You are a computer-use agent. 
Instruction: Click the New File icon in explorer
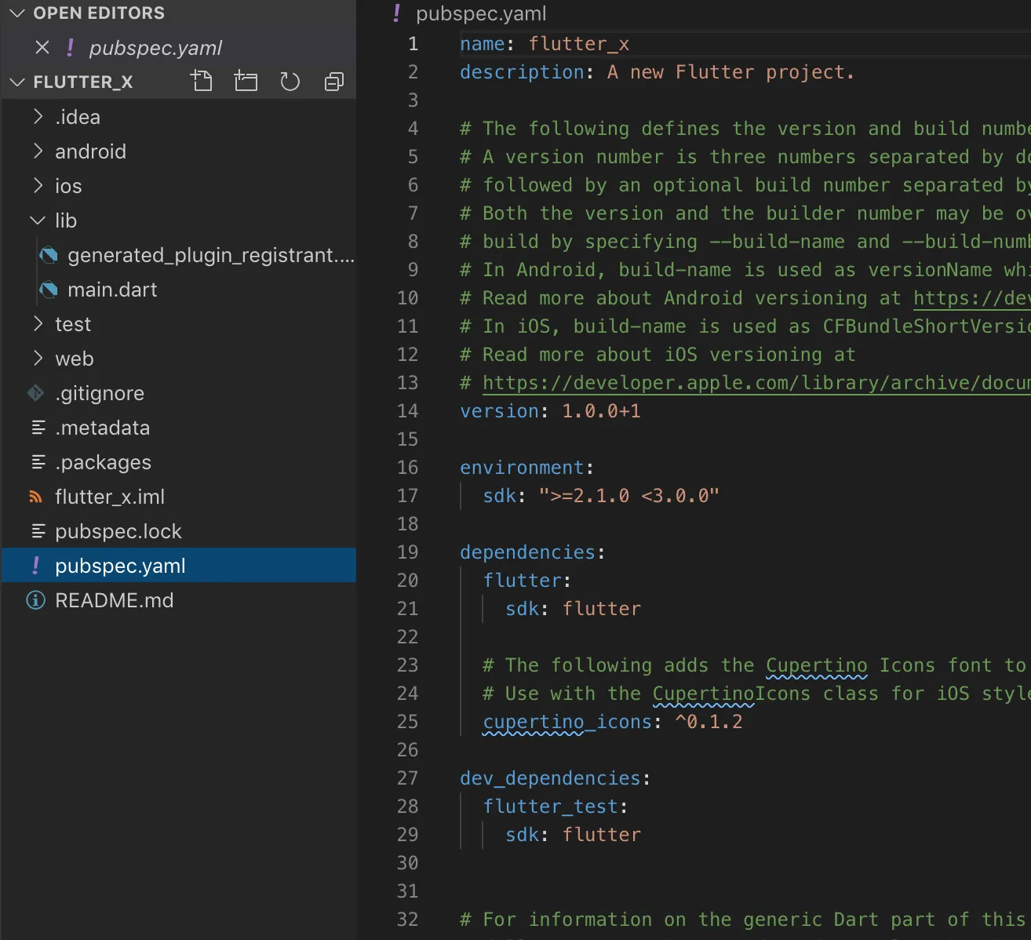pos(202,82)
